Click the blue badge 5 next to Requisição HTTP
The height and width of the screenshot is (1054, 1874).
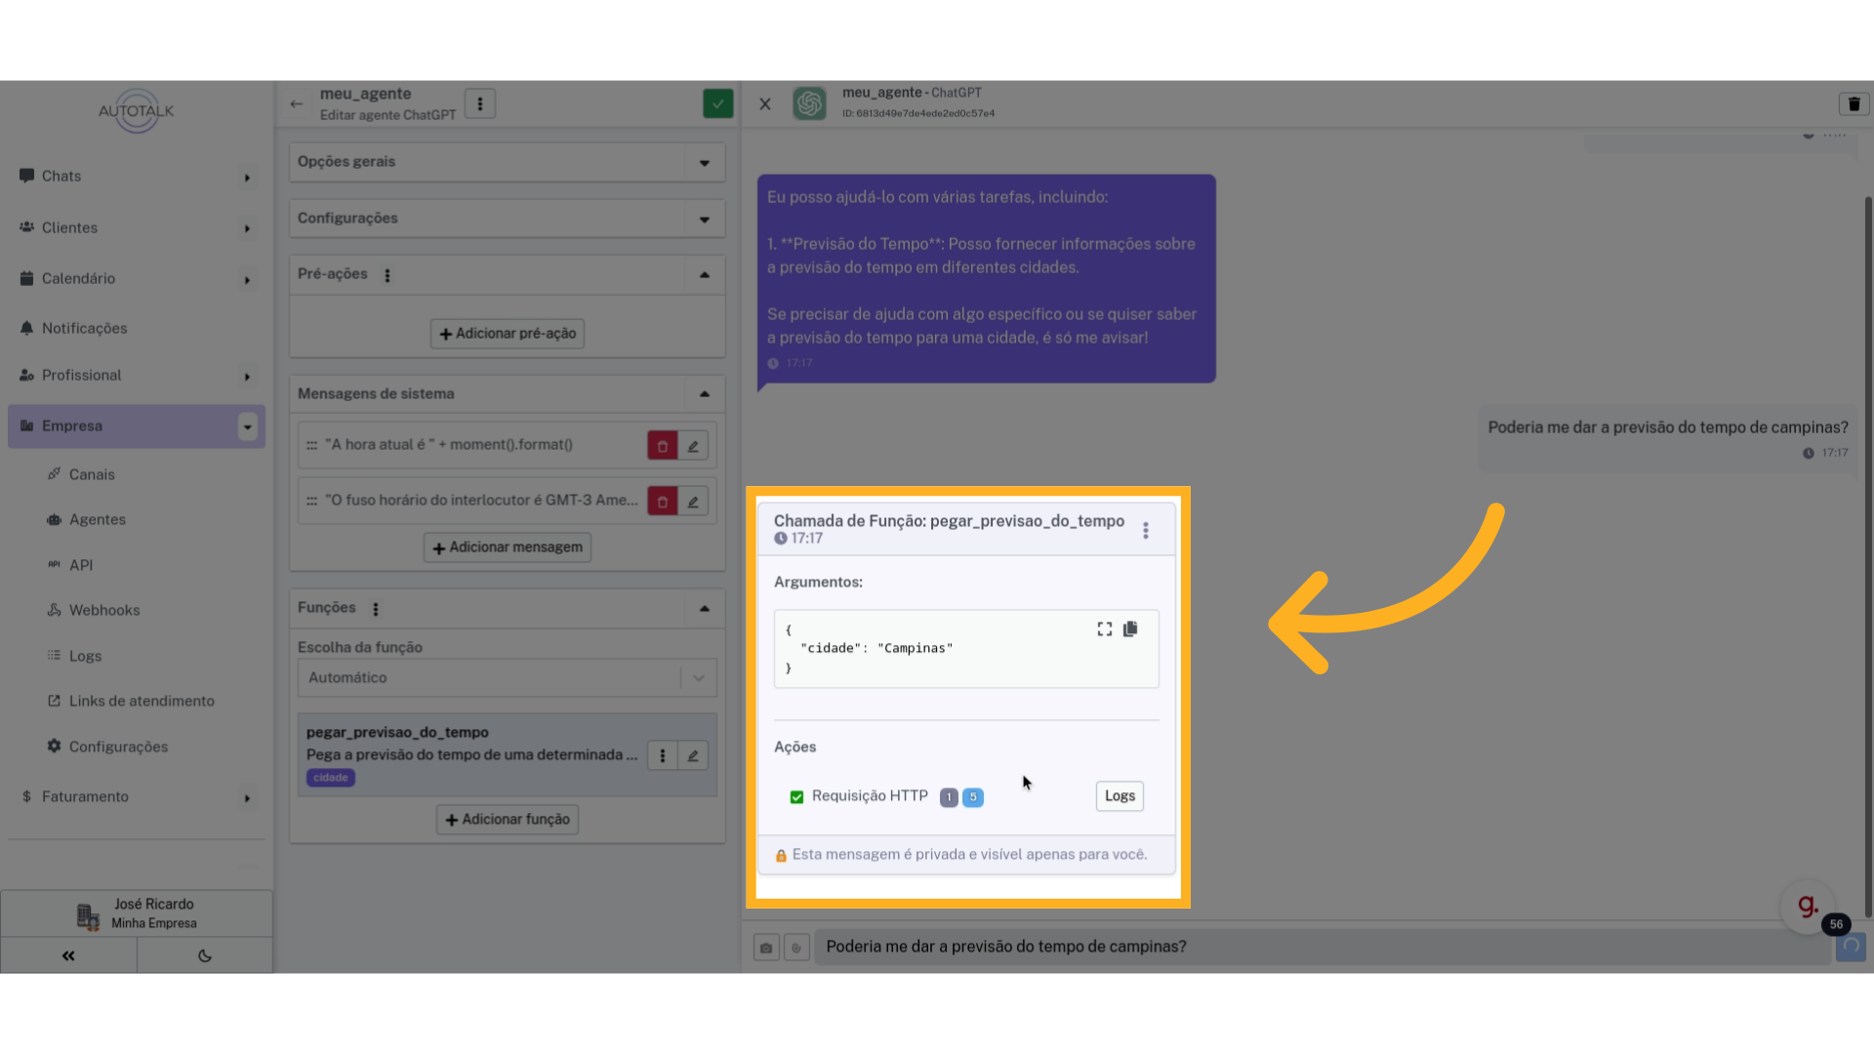click(x=973, y=798)
